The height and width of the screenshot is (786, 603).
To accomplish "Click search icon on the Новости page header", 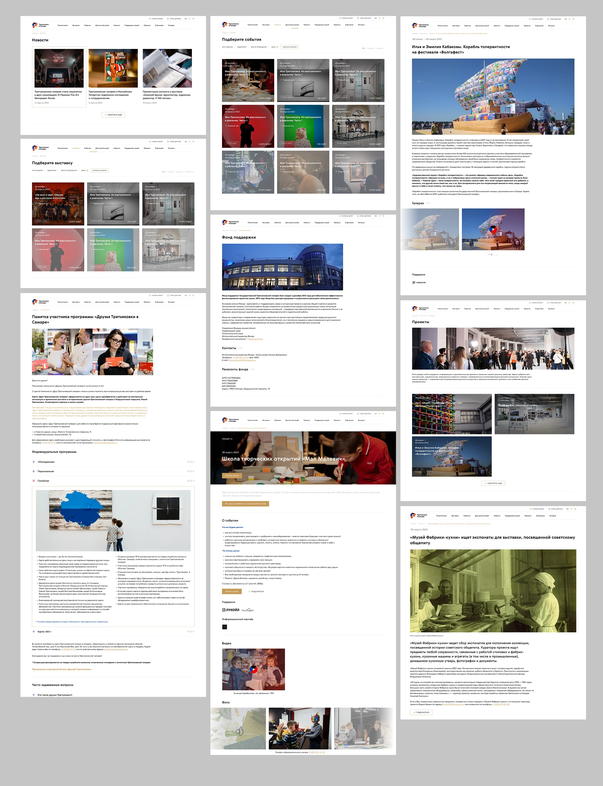I will click(x=189, y=19).
